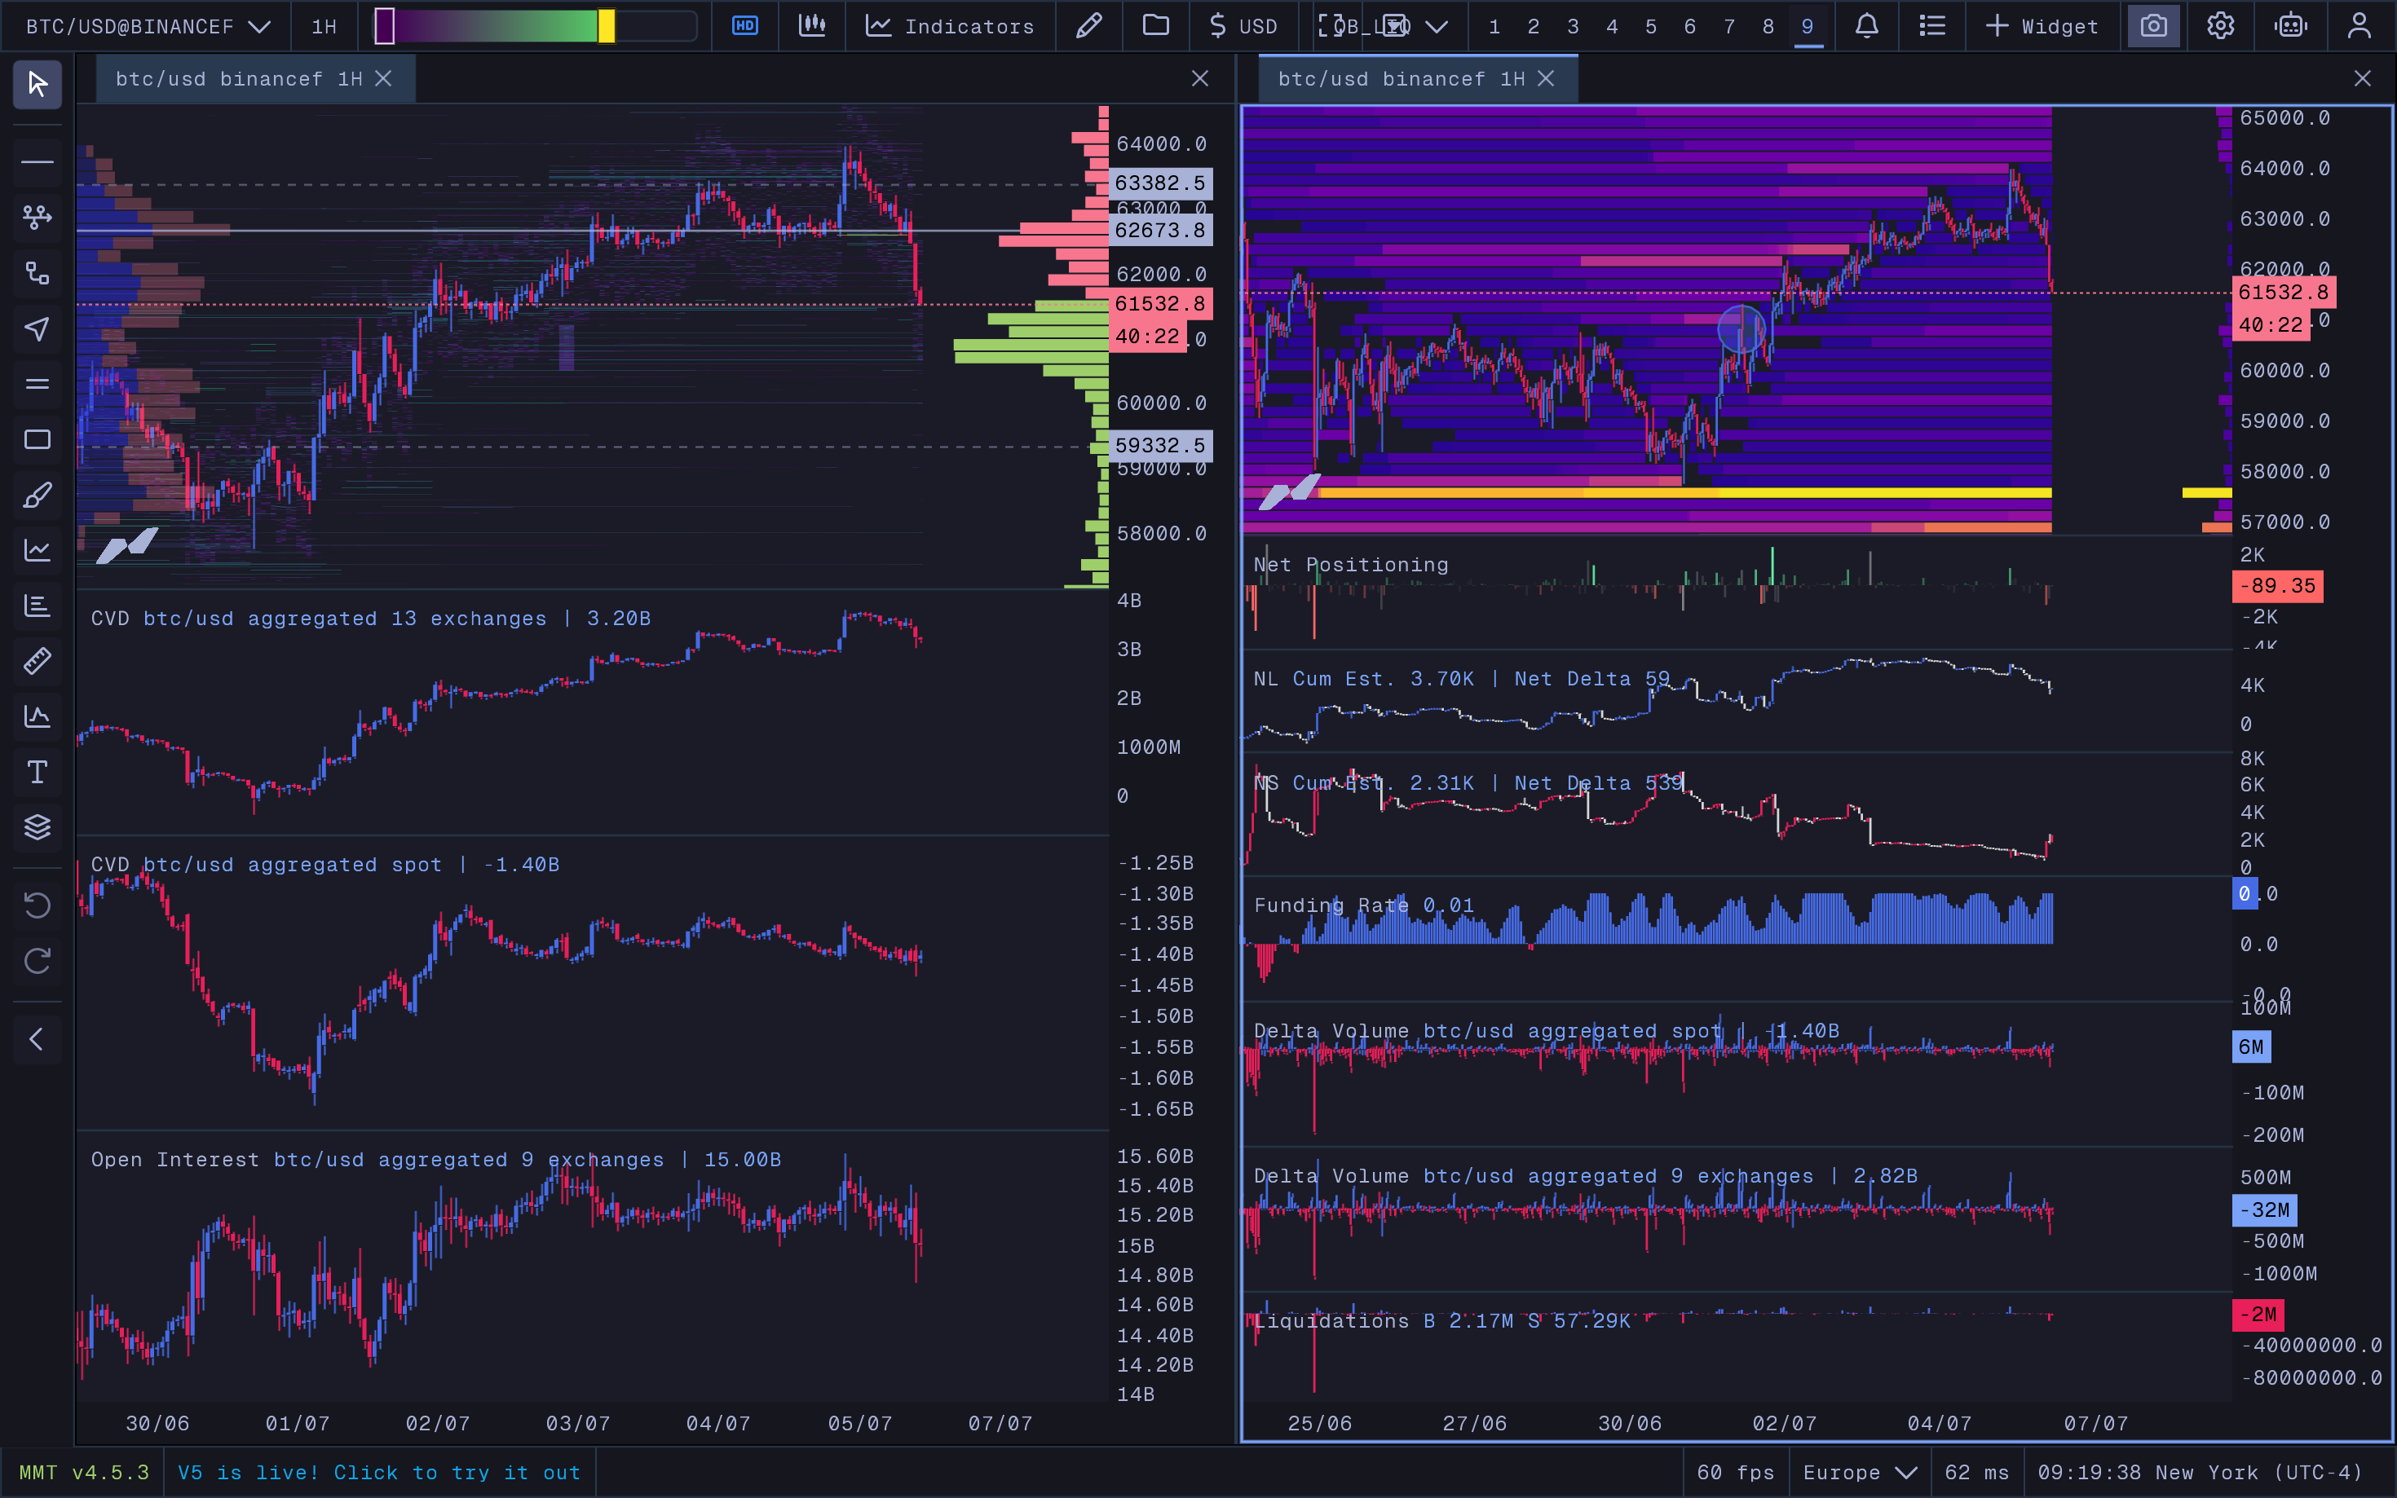
Task: Open the folder templates icon
Action: pos(1155,26)
